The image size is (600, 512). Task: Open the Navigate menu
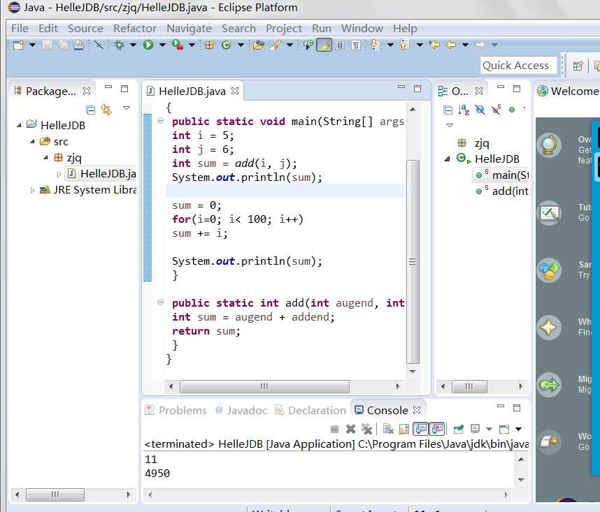189,28
